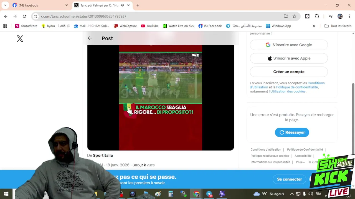Viewport: 355px width, 199px height.
Task: Open the Calculator taskbar icon
Action: point(171,194)
